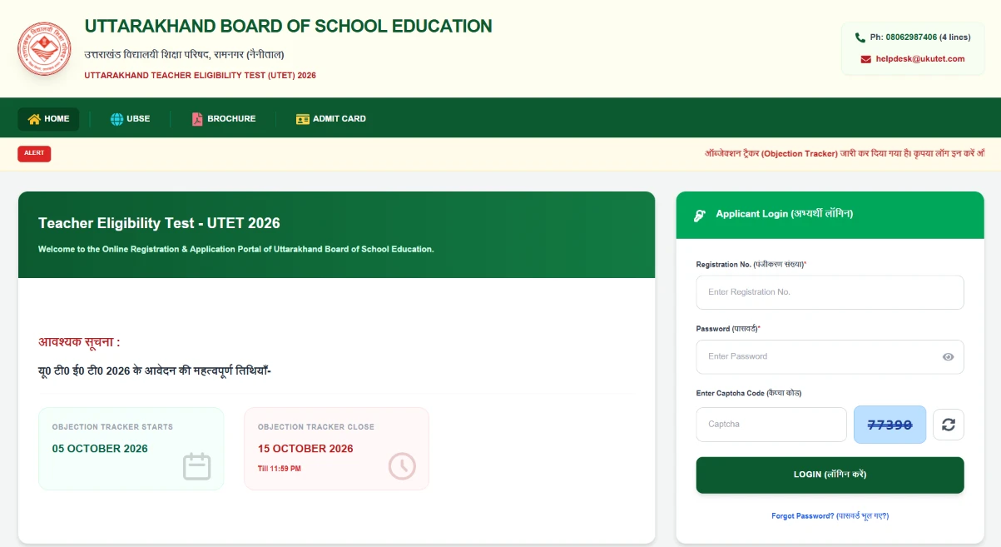Viewport: 1001px width, 547px height.
Task: Click the calendar icon in Objection Tracker Starts card
Action: pos(197,466)
